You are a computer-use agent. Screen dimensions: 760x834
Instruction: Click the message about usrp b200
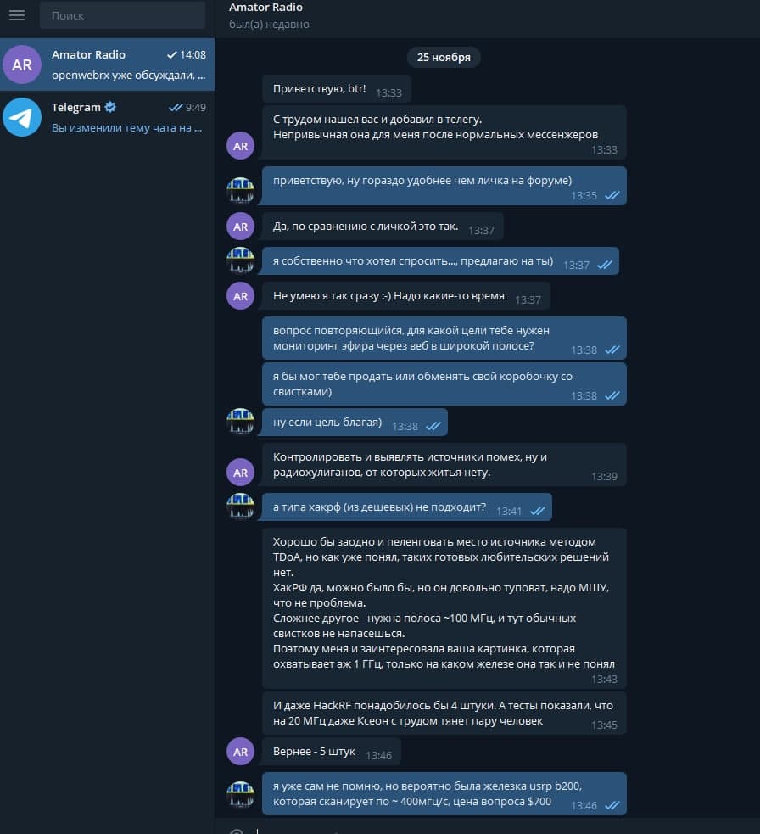[444, 793]
